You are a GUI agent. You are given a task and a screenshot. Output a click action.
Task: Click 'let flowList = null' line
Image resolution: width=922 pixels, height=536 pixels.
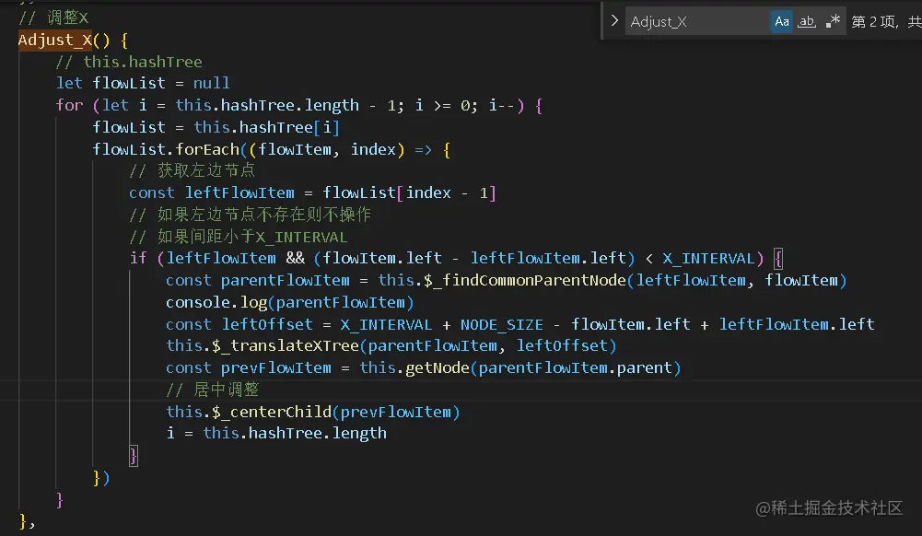tap(142, 84)
